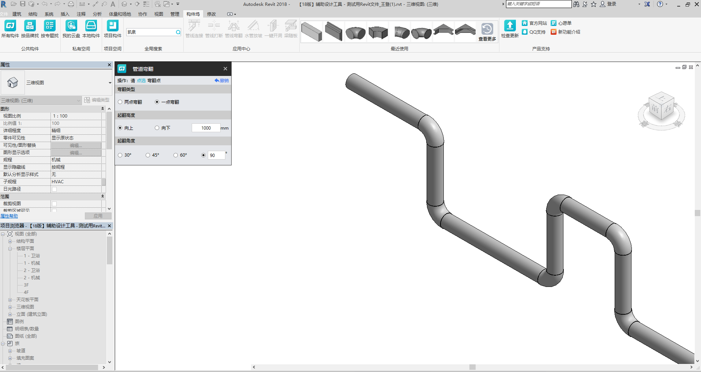The height and width of the screenshot is (372, 701).
Task: Select 梁随板 beam-follow-slab tool
Action: [x=291, y=29]
